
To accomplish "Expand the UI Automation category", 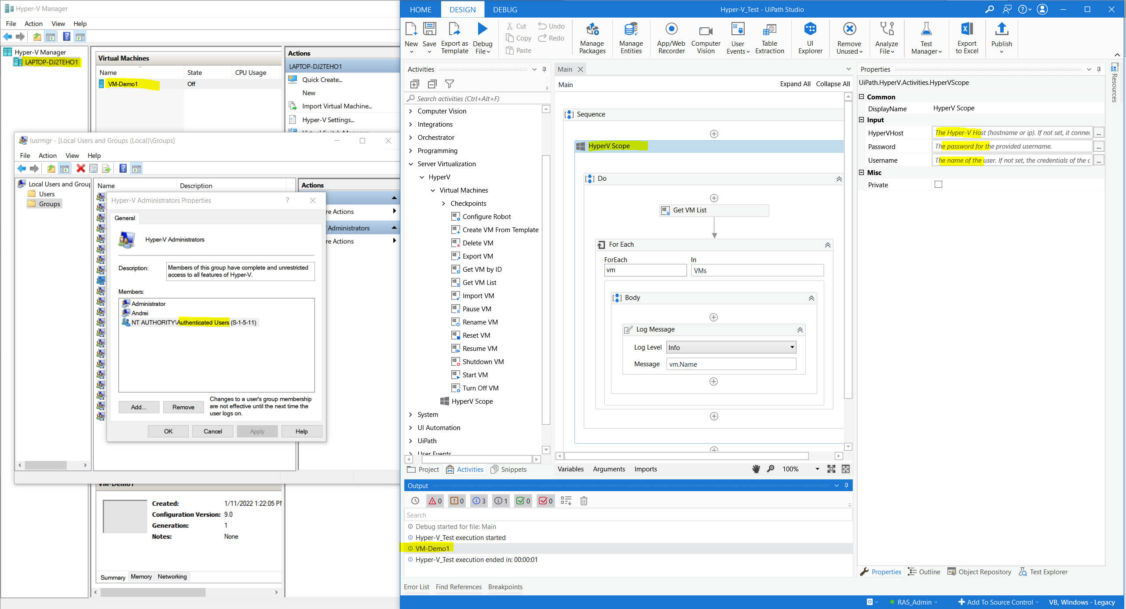I will [x=411, y=428].
